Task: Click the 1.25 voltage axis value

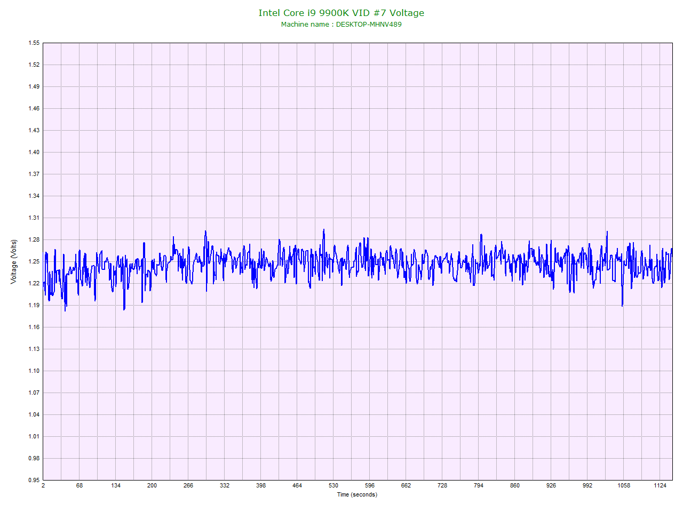Action: [x=34, y=262]
